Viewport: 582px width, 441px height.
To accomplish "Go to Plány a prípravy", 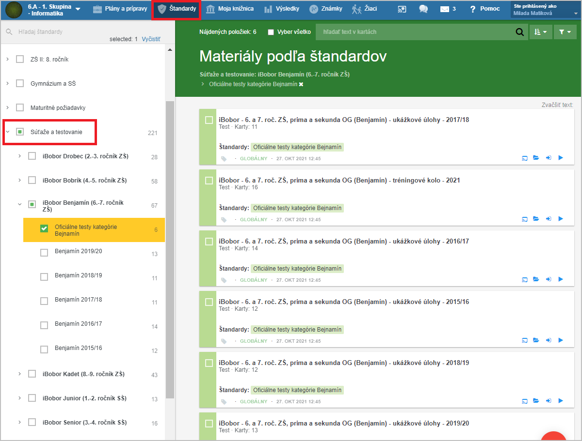I will (x=120, y=9).
